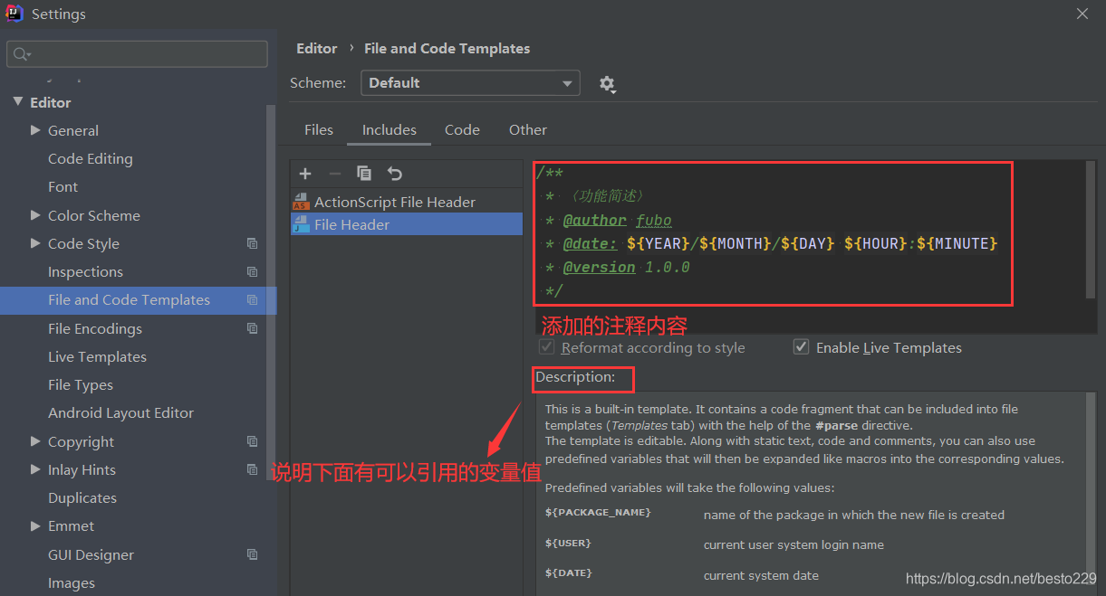Switch to the Code tab
Screen dimensions: 1106x596
click(462, 130)
